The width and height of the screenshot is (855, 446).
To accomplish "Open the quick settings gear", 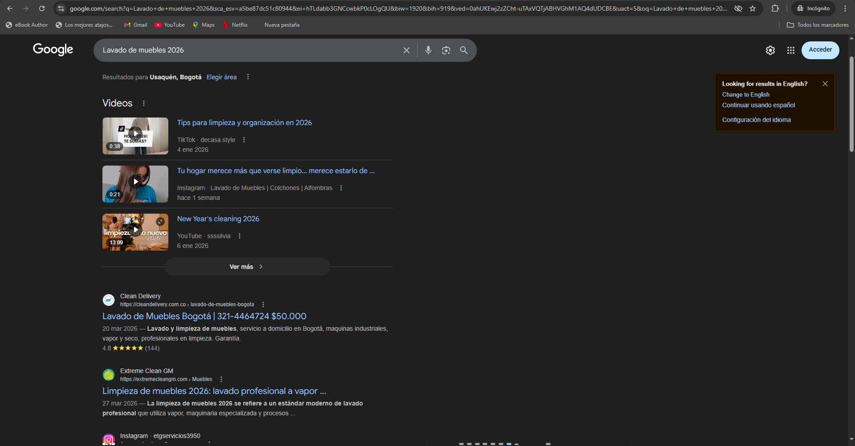I will coord(770,50).
